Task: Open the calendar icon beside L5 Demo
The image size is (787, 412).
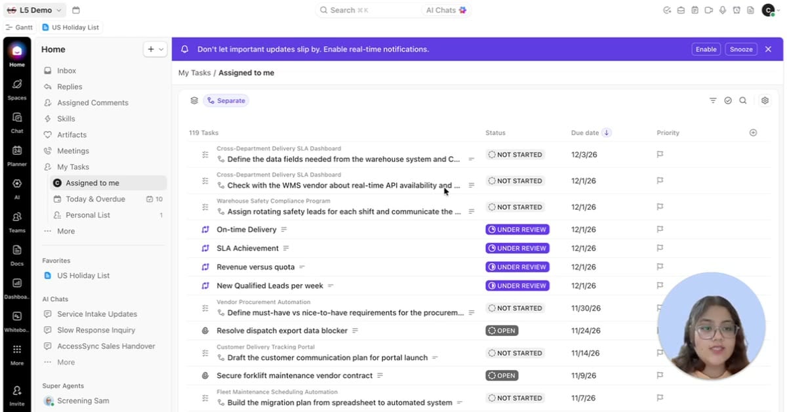Action: pos(76,10)
